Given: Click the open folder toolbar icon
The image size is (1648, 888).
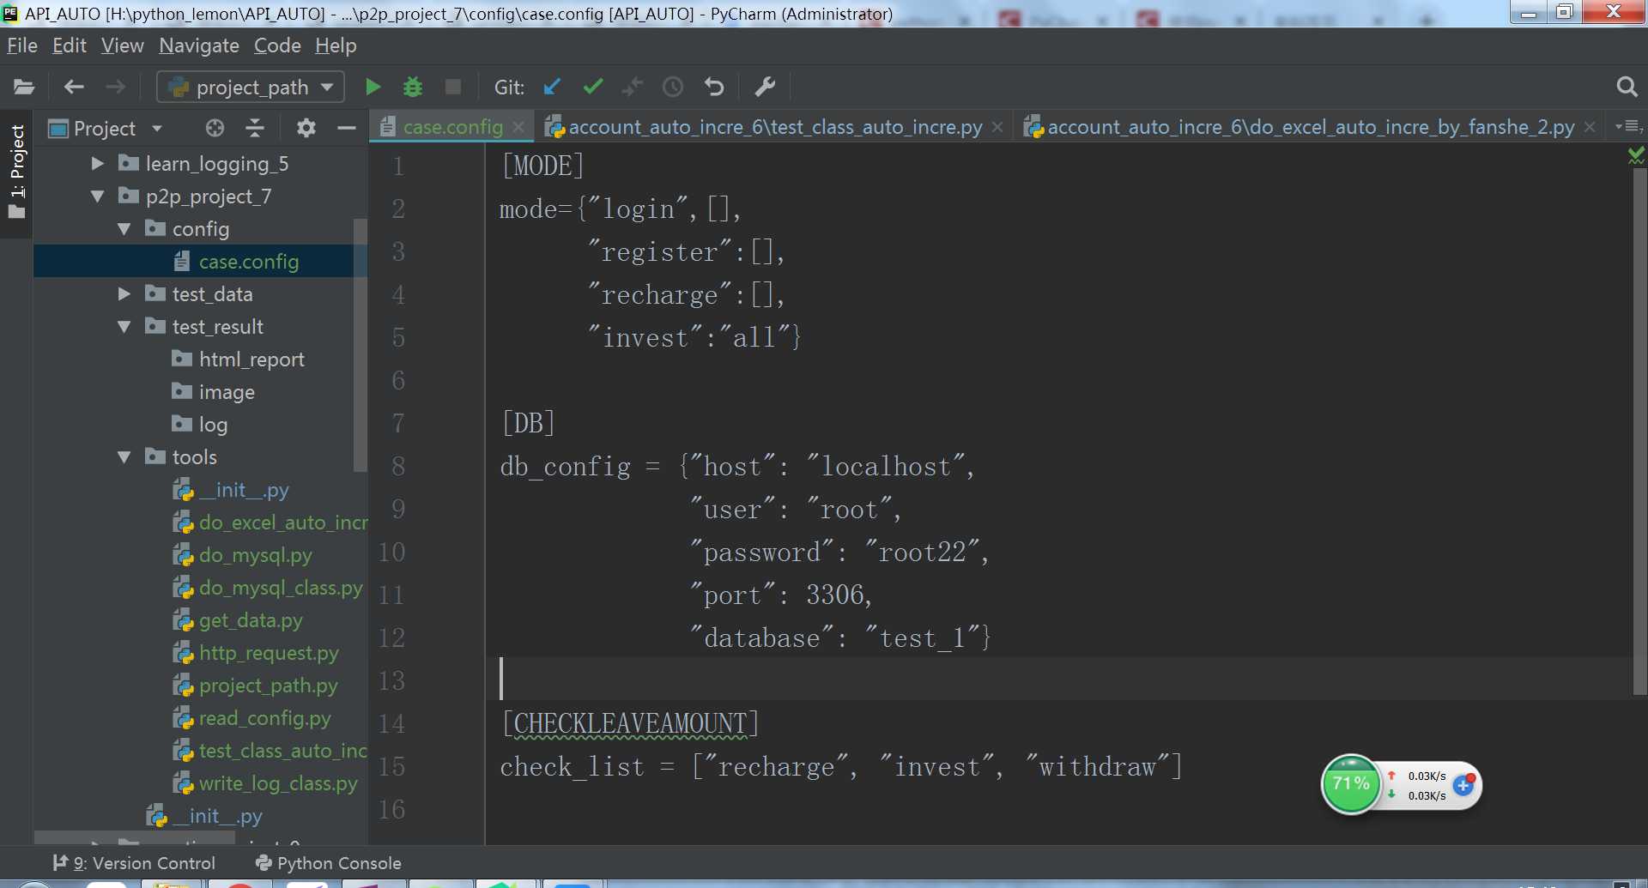Looking at the screenshot, I should point(24,87).
